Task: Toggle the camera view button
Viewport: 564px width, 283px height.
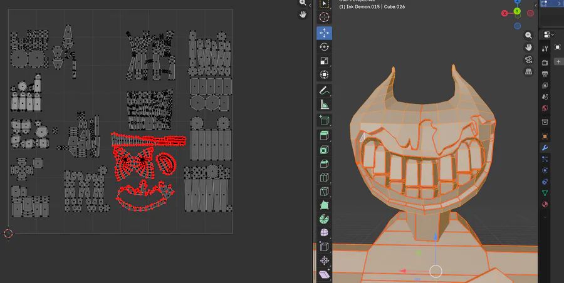Action: (x=528, y=59)
